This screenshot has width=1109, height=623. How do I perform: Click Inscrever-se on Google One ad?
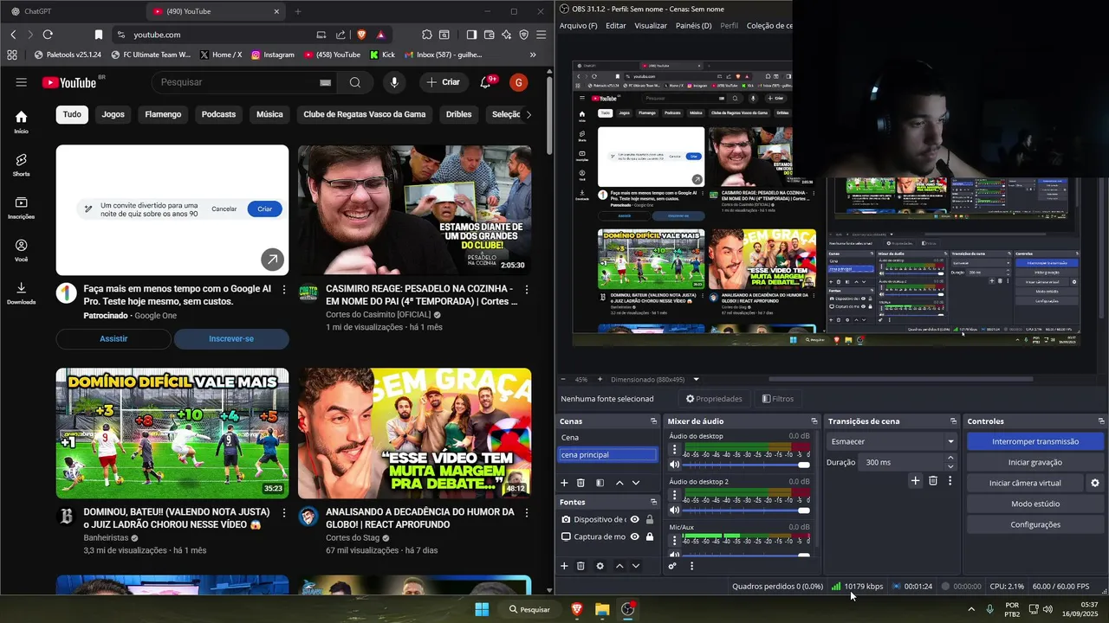pos(231,338)
